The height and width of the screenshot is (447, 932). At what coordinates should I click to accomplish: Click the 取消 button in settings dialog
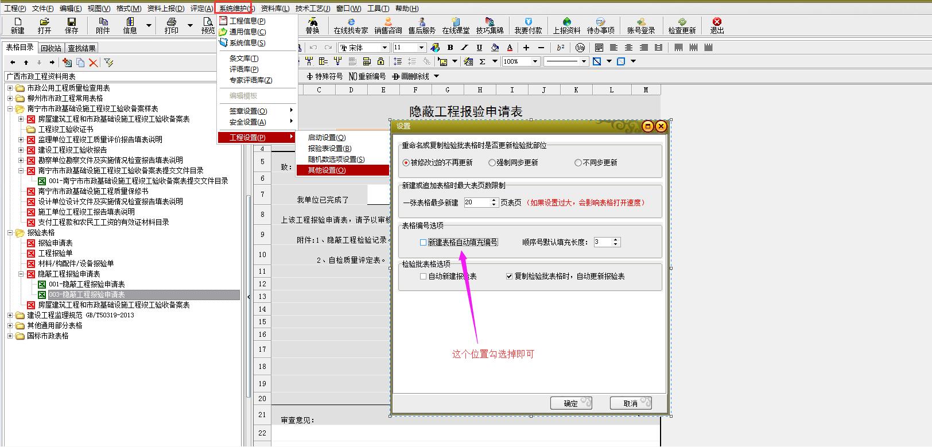pyautogui.click(x=630, y=403)
